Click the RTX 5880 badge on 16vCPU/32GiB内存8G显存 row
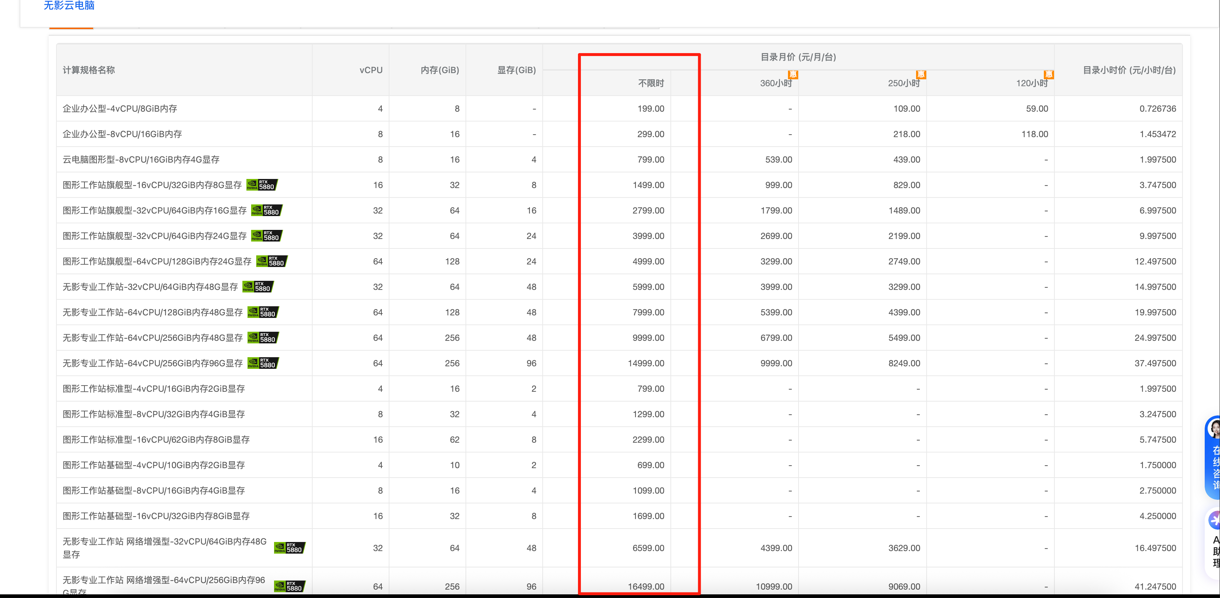The width and height of the screenshot is (1220, 598). click(x=262, y=185)
